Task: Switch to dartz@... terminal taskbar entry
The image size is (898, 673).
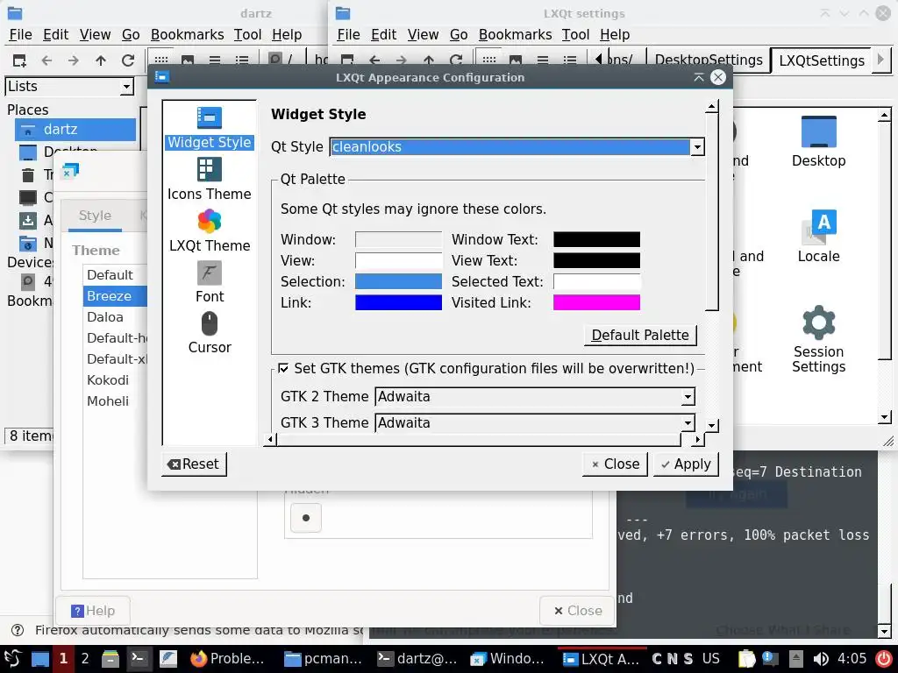Action: coord(417,658)
